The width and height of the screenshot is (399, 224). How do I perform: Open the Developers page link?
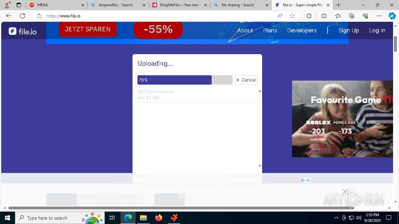point(302,30)
